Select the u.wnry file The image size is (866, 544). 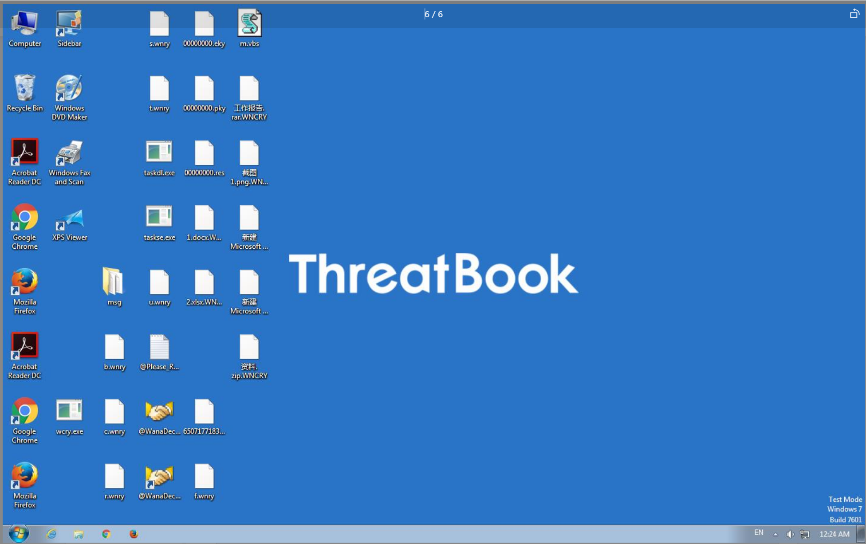pyautogui.click(x=159, y=287)
